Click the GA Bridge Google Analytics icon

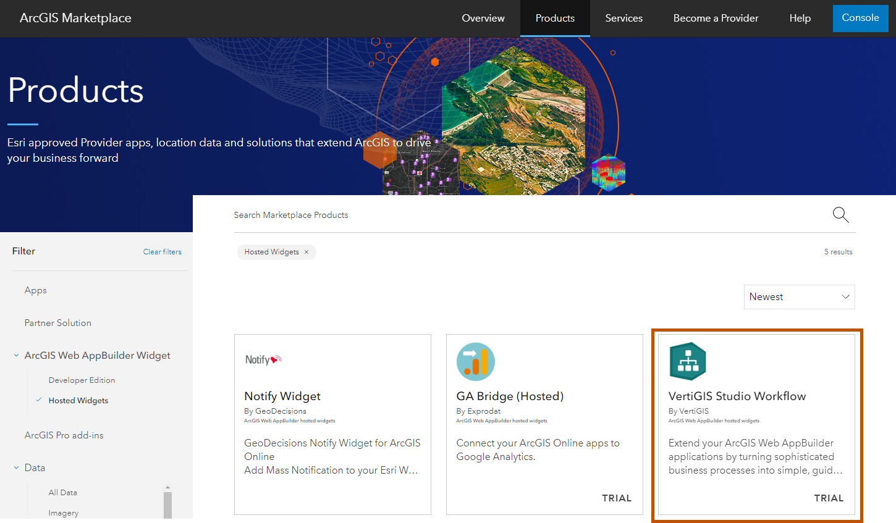[x=475, y=361]
